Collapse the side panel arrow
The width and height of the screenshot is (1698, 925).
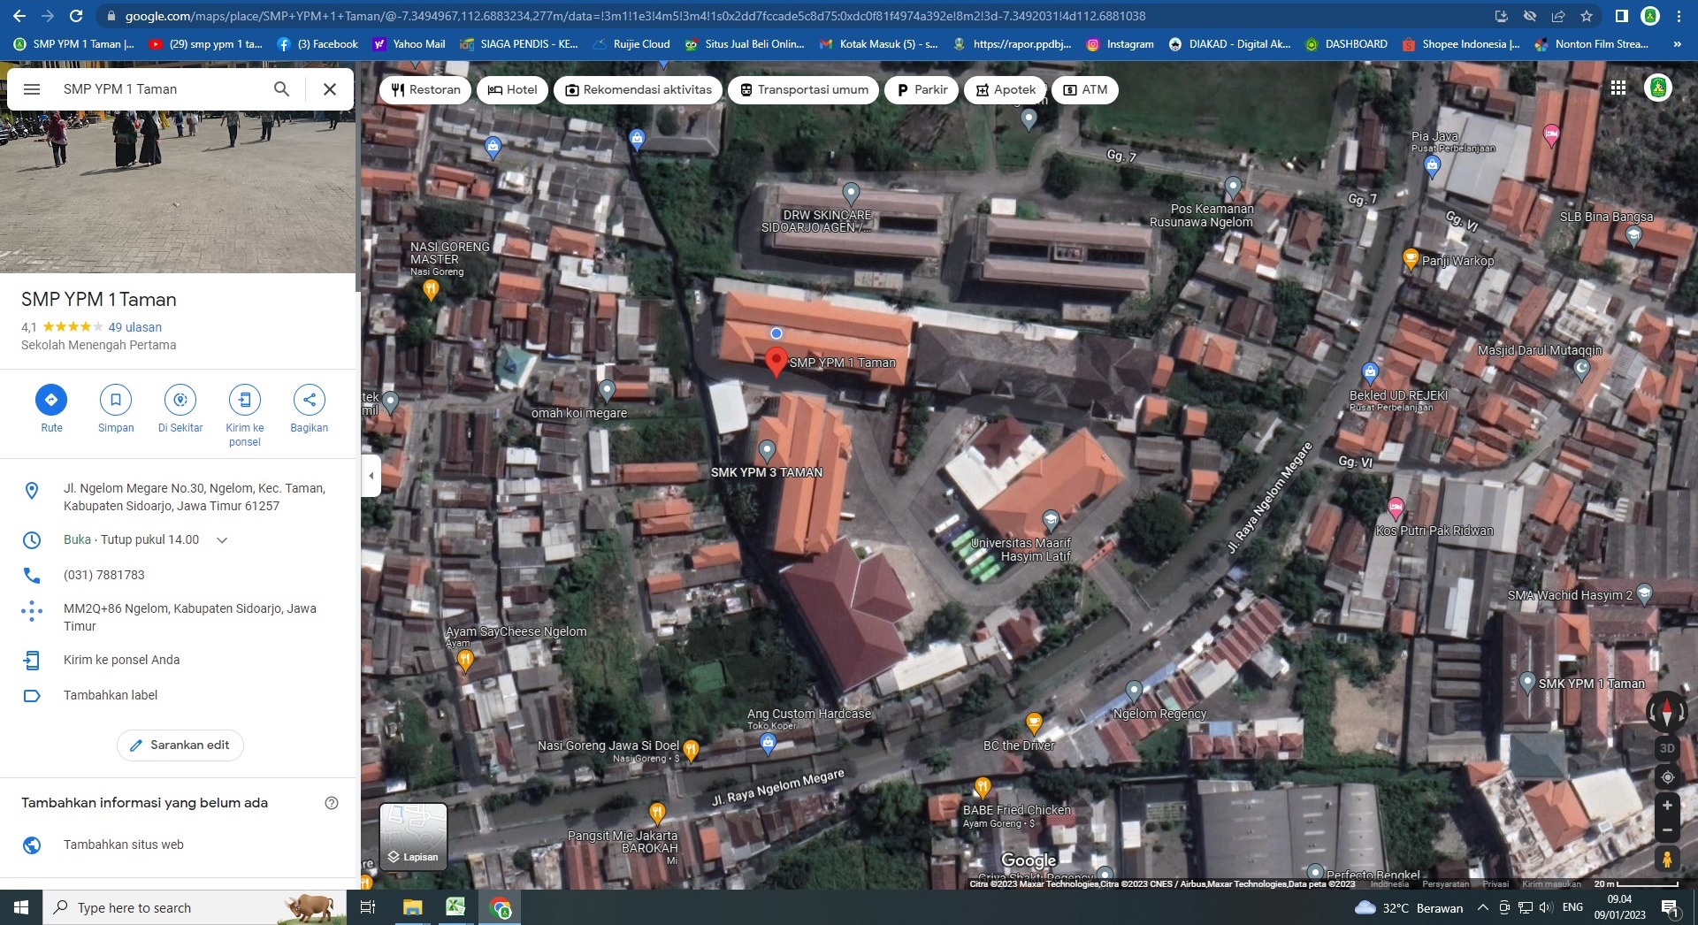(x=371, y=476)
